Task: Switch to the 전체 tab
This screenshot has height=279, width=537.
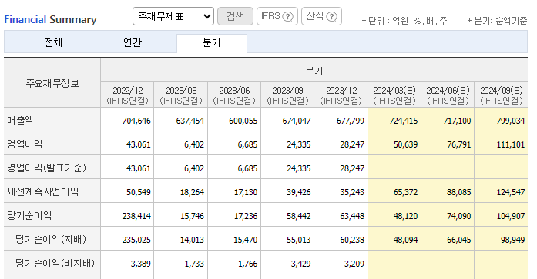Action: click(x=53, y=43)
